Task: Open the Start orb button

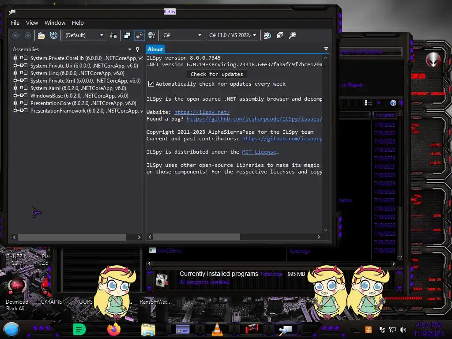Action: (11, 330)
